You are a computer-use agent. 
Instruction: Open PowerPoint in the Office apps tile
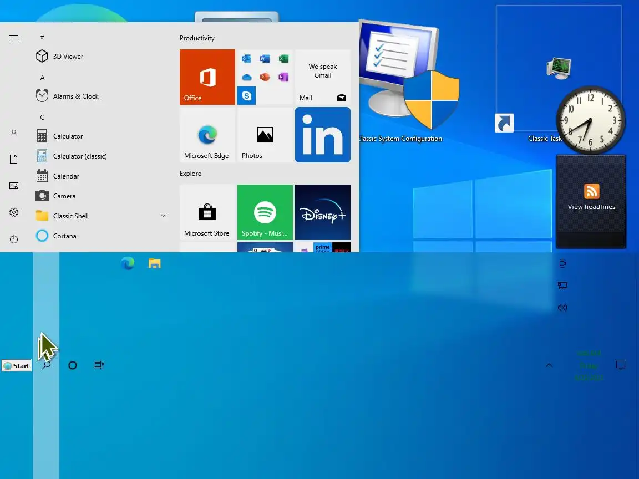265,77
